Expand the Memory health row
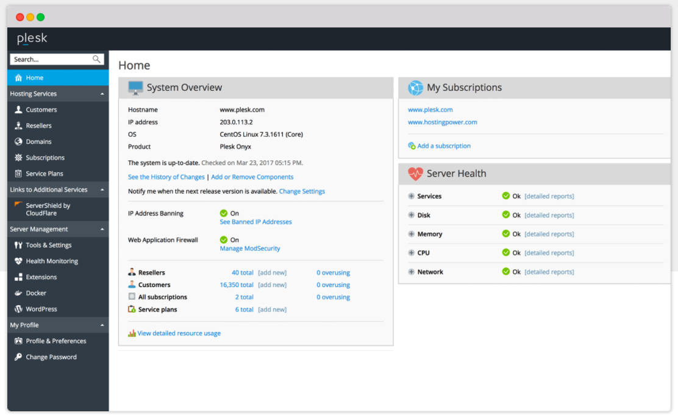Image resolution: width=678 pixels, height=418 pixels. (411, 234)
